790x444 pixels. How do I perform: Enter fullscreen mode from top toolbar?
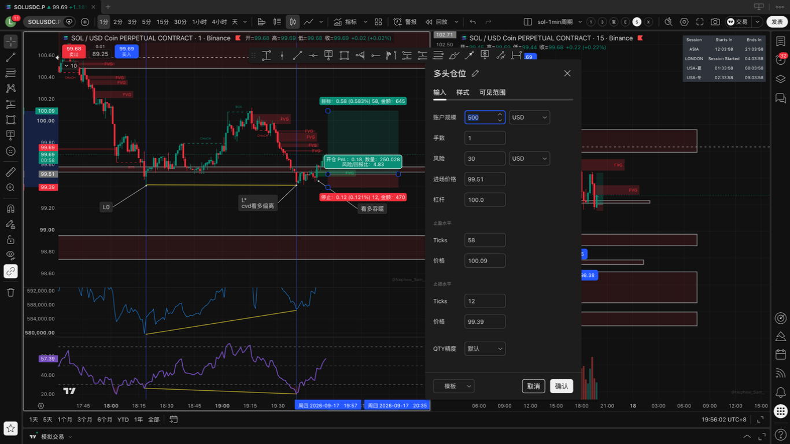click(700, 22)
